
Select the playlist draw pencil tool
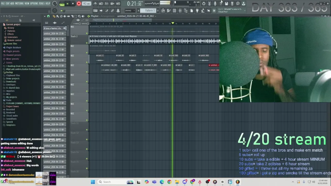(x=54, y=16)
